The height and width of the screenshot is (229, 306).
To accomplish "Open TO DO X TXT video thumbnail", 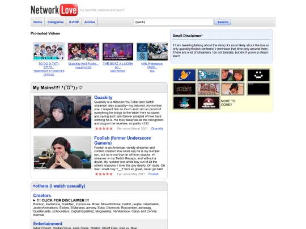I will pyautogui.click(x=49, y=51).
